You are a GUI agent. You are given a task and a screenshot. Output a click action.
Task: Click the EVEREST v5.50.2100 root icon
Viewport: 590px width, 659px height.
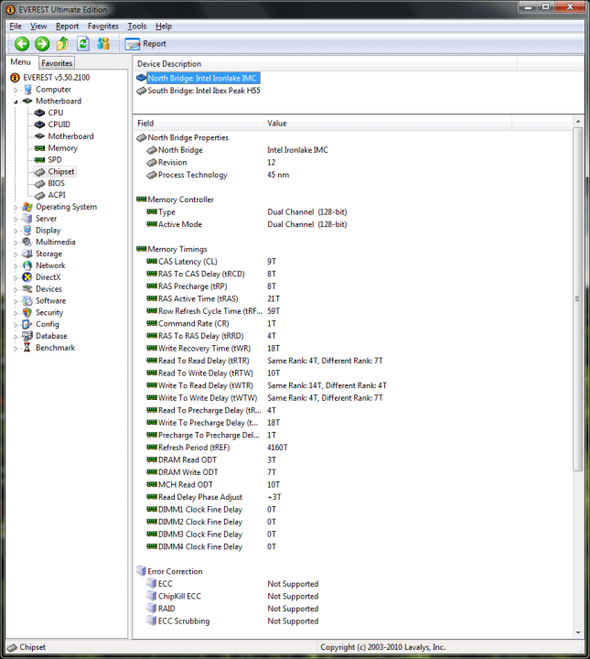pyautogui.click(x=16, y=78)
